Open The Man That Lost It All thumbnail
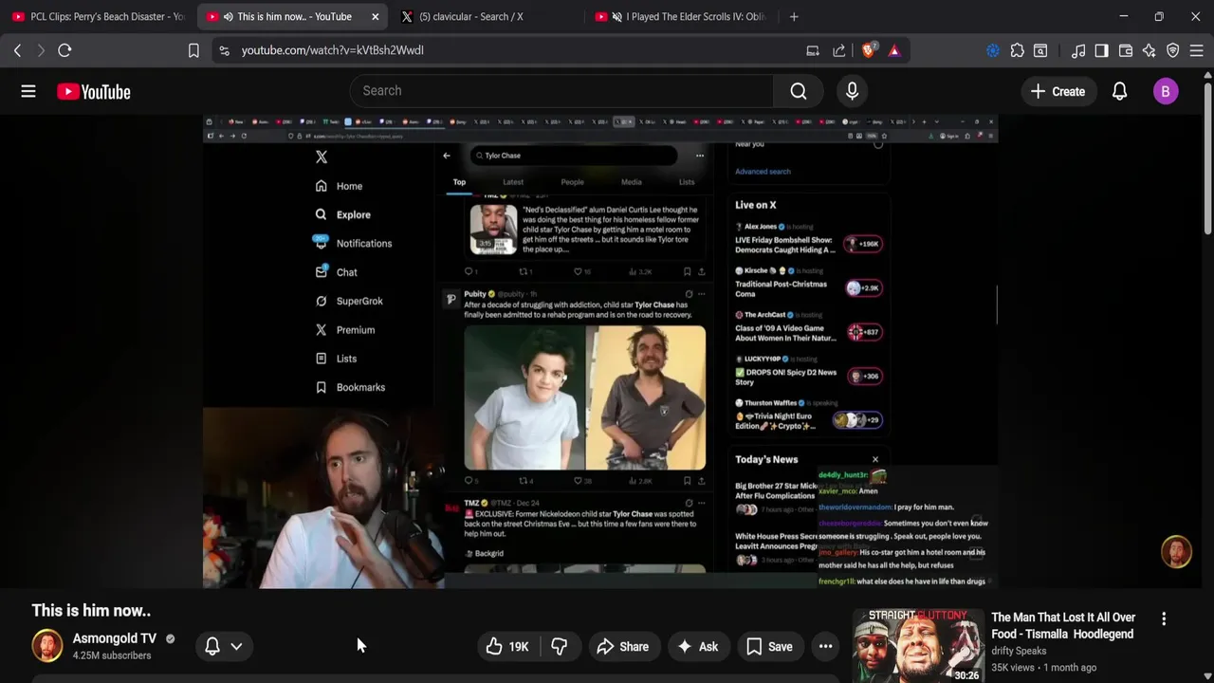The width and height of the screenshot is (1214, 683). tap(917, 648)
